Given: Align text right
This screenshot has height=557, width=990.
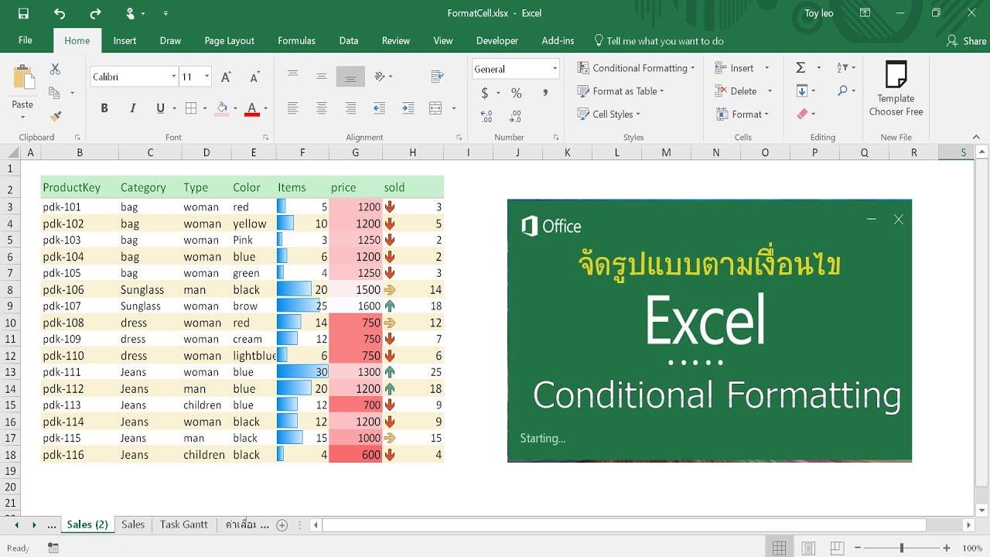Looking at the screenshot, I should point(350,108).
